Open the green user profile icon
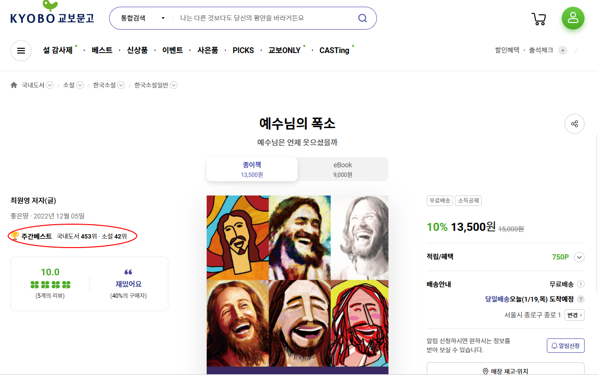Screen dimensions: 598x380 pos(573,18)
